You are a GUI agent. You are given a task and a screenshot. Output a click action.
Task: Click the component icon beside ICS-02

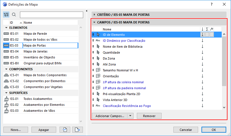click(6, 81)
